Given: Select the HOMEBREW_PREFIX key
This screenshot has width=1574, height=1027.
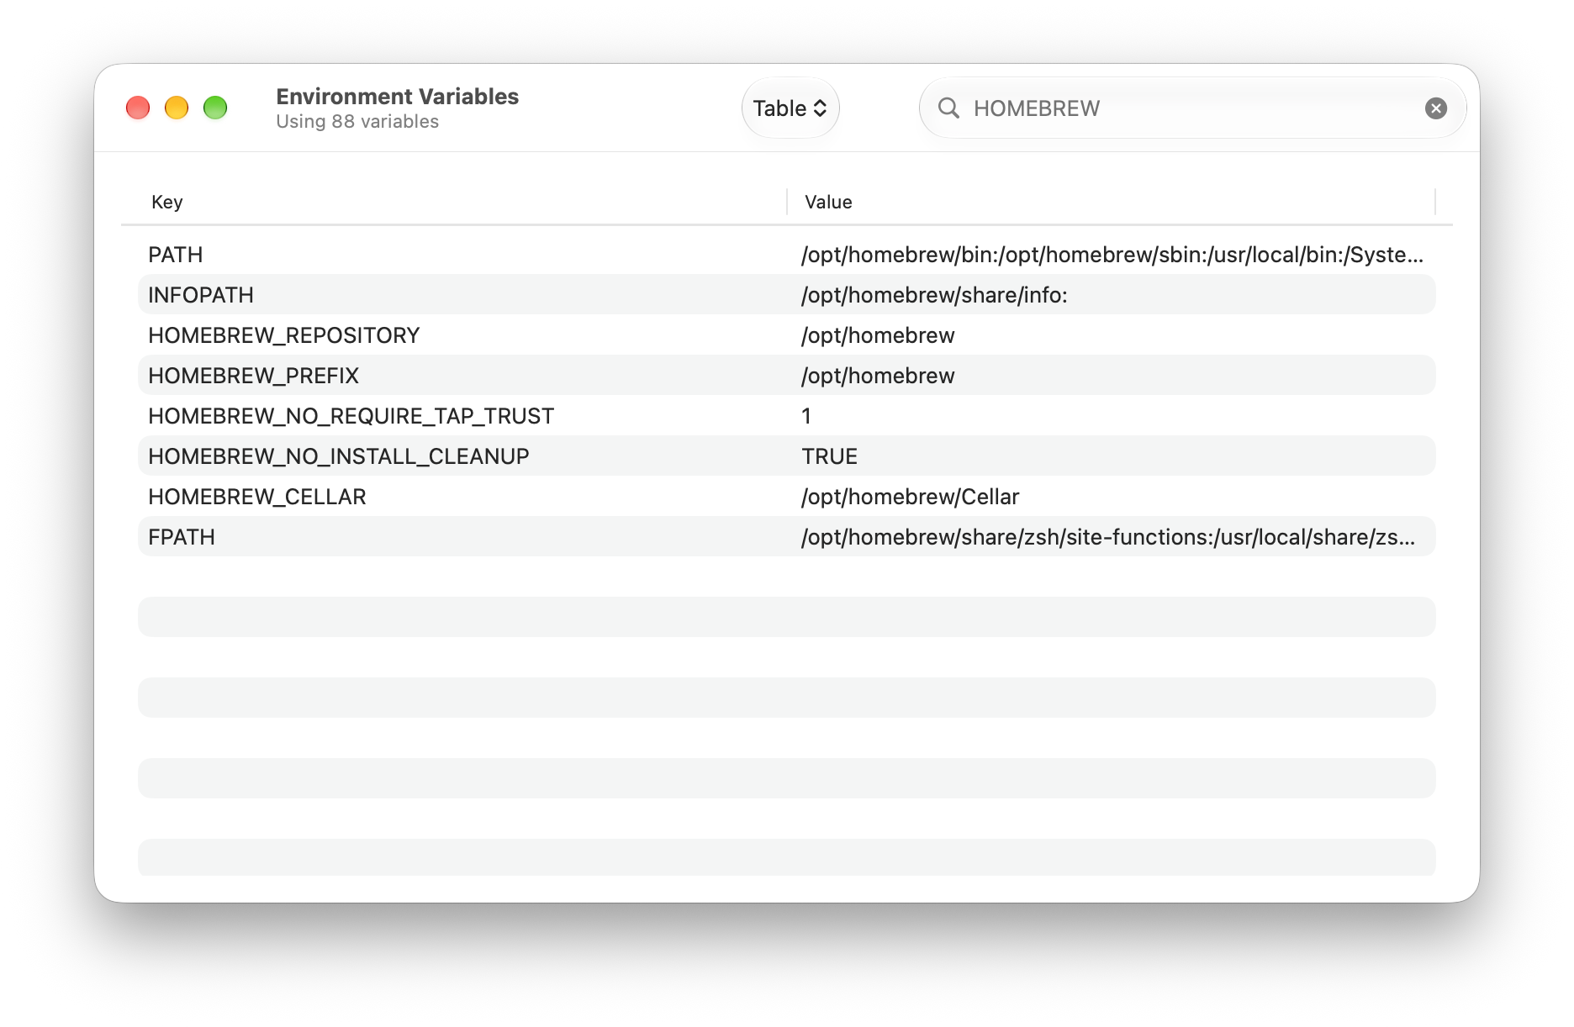Looking at the screenshot, I should pyautogui.click(x=254, y=376).
